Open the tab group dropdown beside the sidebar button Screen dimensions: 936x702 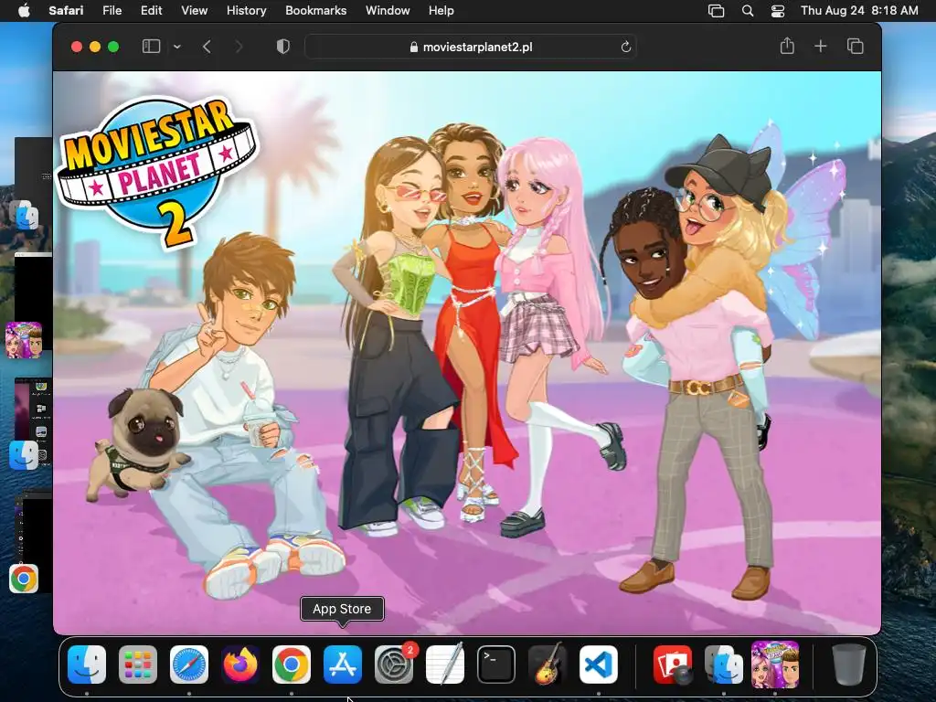(x=177, y=47)
